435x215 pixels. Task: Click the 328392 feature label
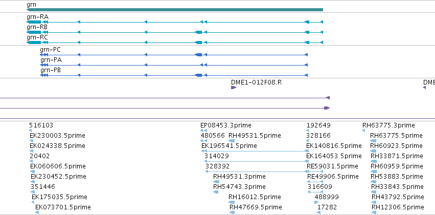(218, 166)
